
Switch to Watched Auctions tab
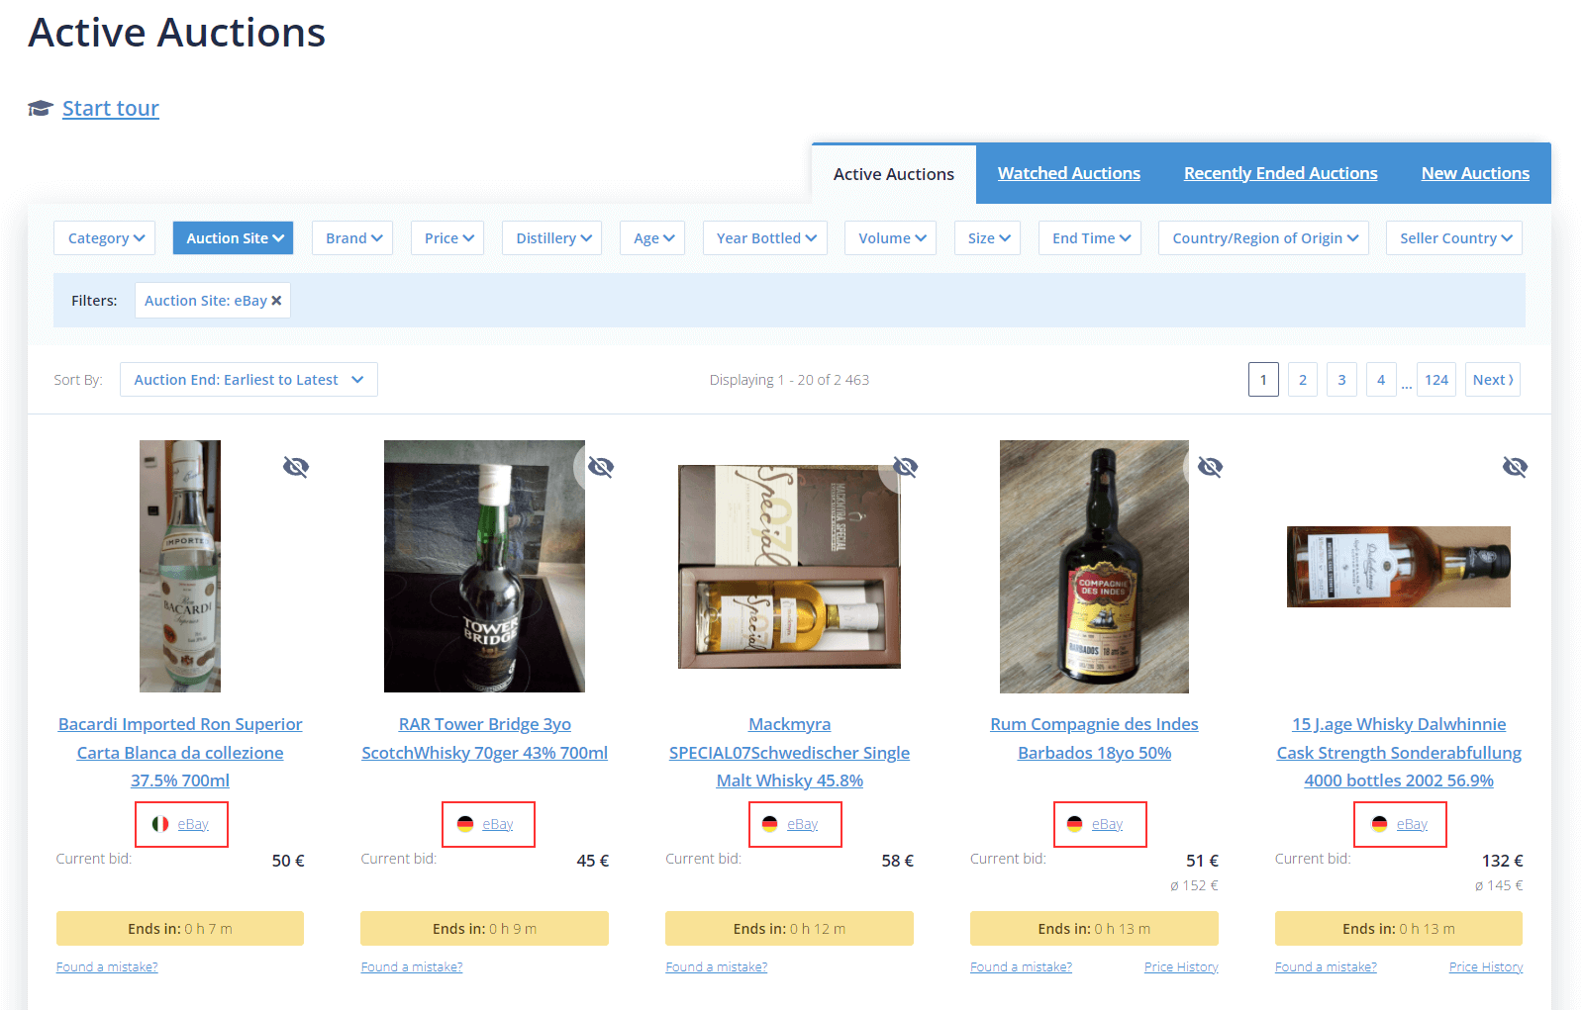tap(1069, 173)
